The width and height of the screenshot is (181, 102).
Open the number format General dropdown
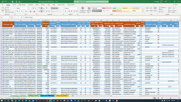(x=77, y=8)
